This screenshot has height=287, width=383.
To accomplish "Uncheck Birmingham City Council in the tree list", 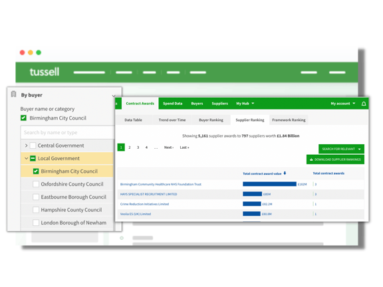I will click(36, 171).
